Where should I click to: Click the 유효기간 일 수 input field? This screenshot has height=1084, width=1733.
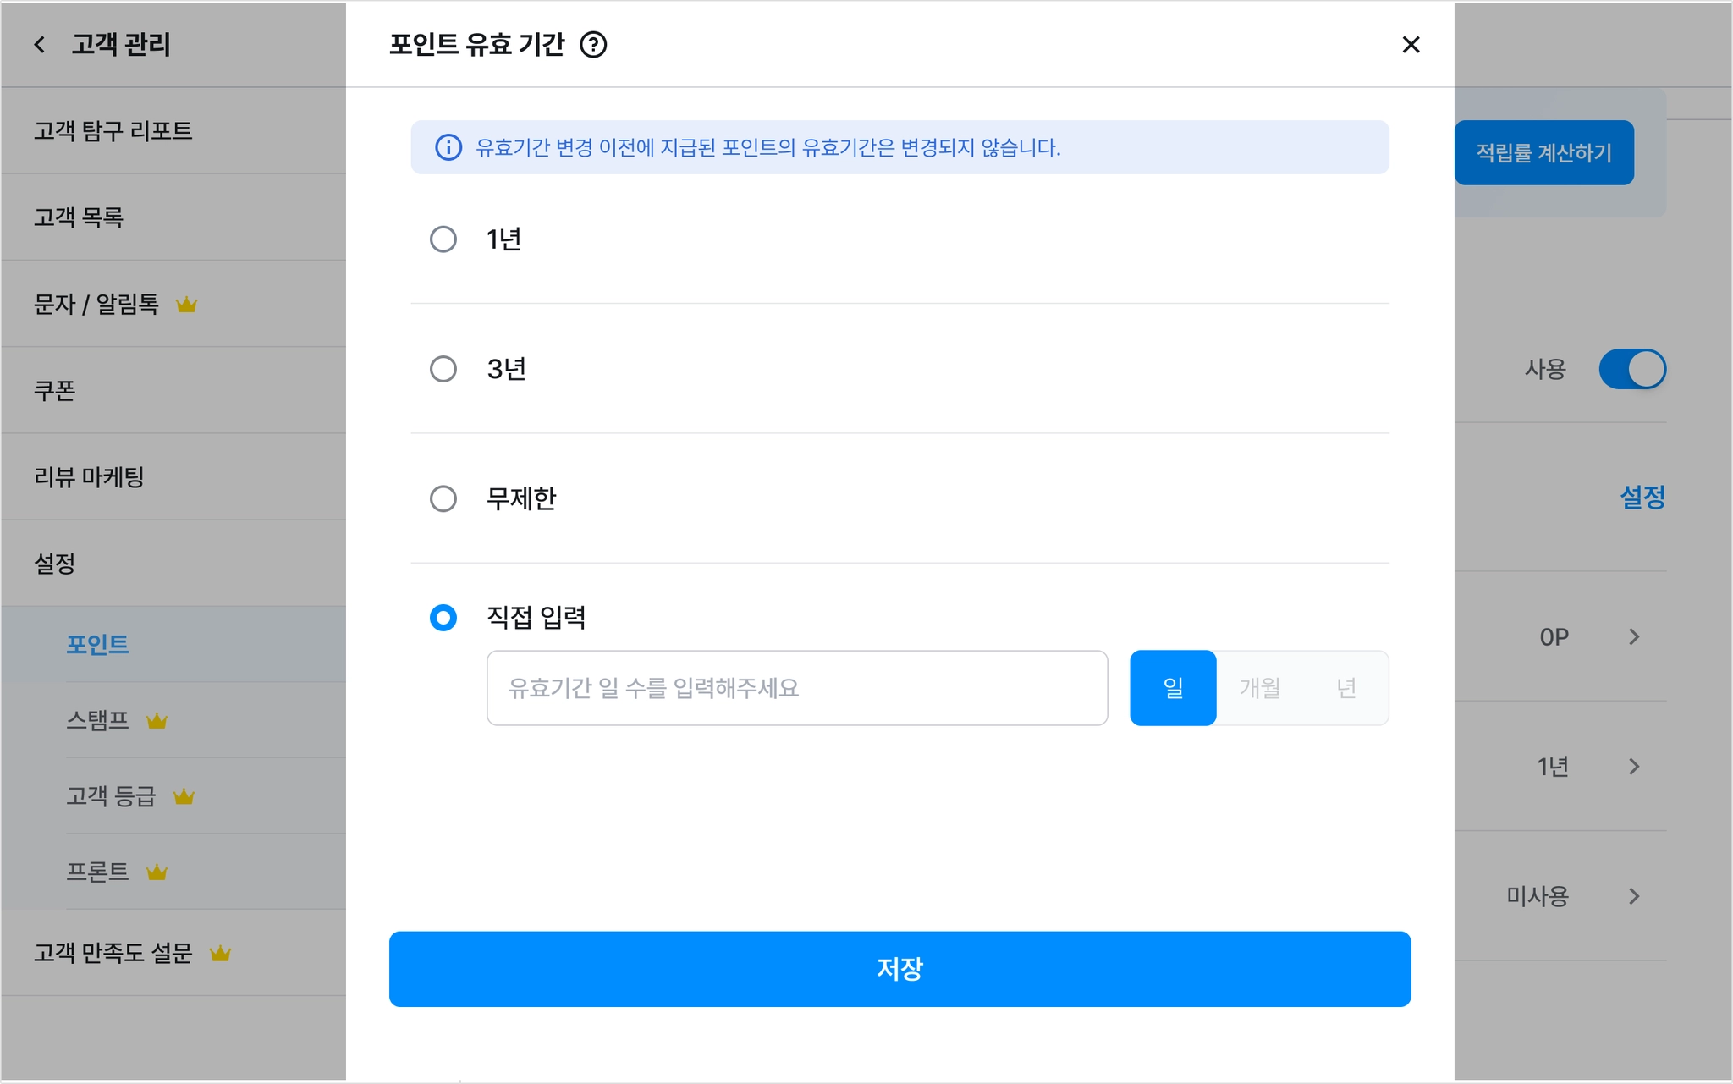pos(797,688)
